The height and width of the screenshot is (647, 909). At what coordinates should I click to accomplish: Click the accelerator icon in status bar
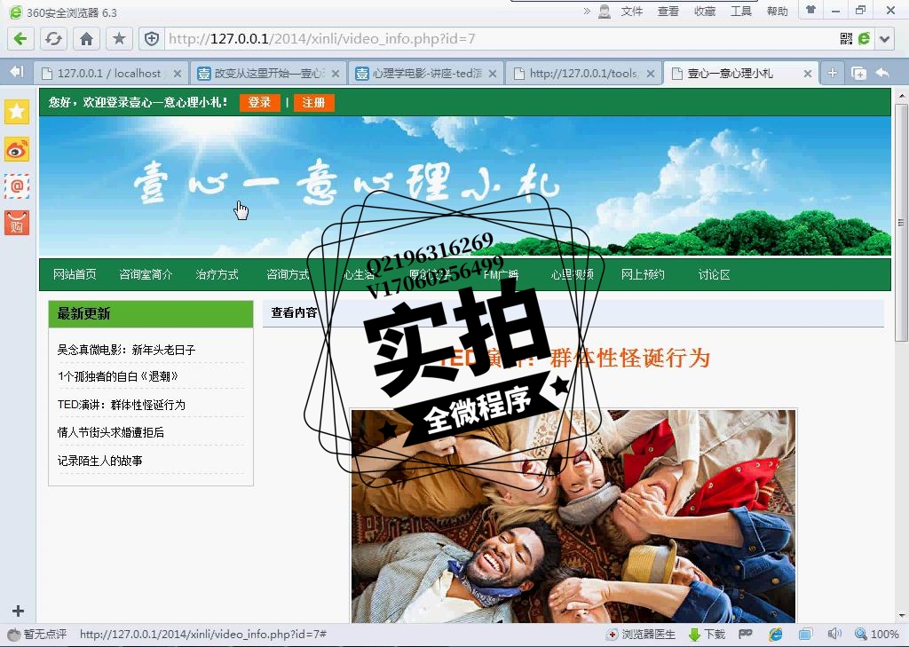[746, 635]
